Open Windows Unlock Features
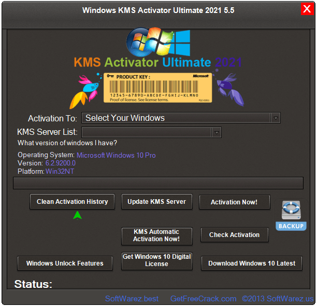317x306 pixels. [x=65, y=263]
